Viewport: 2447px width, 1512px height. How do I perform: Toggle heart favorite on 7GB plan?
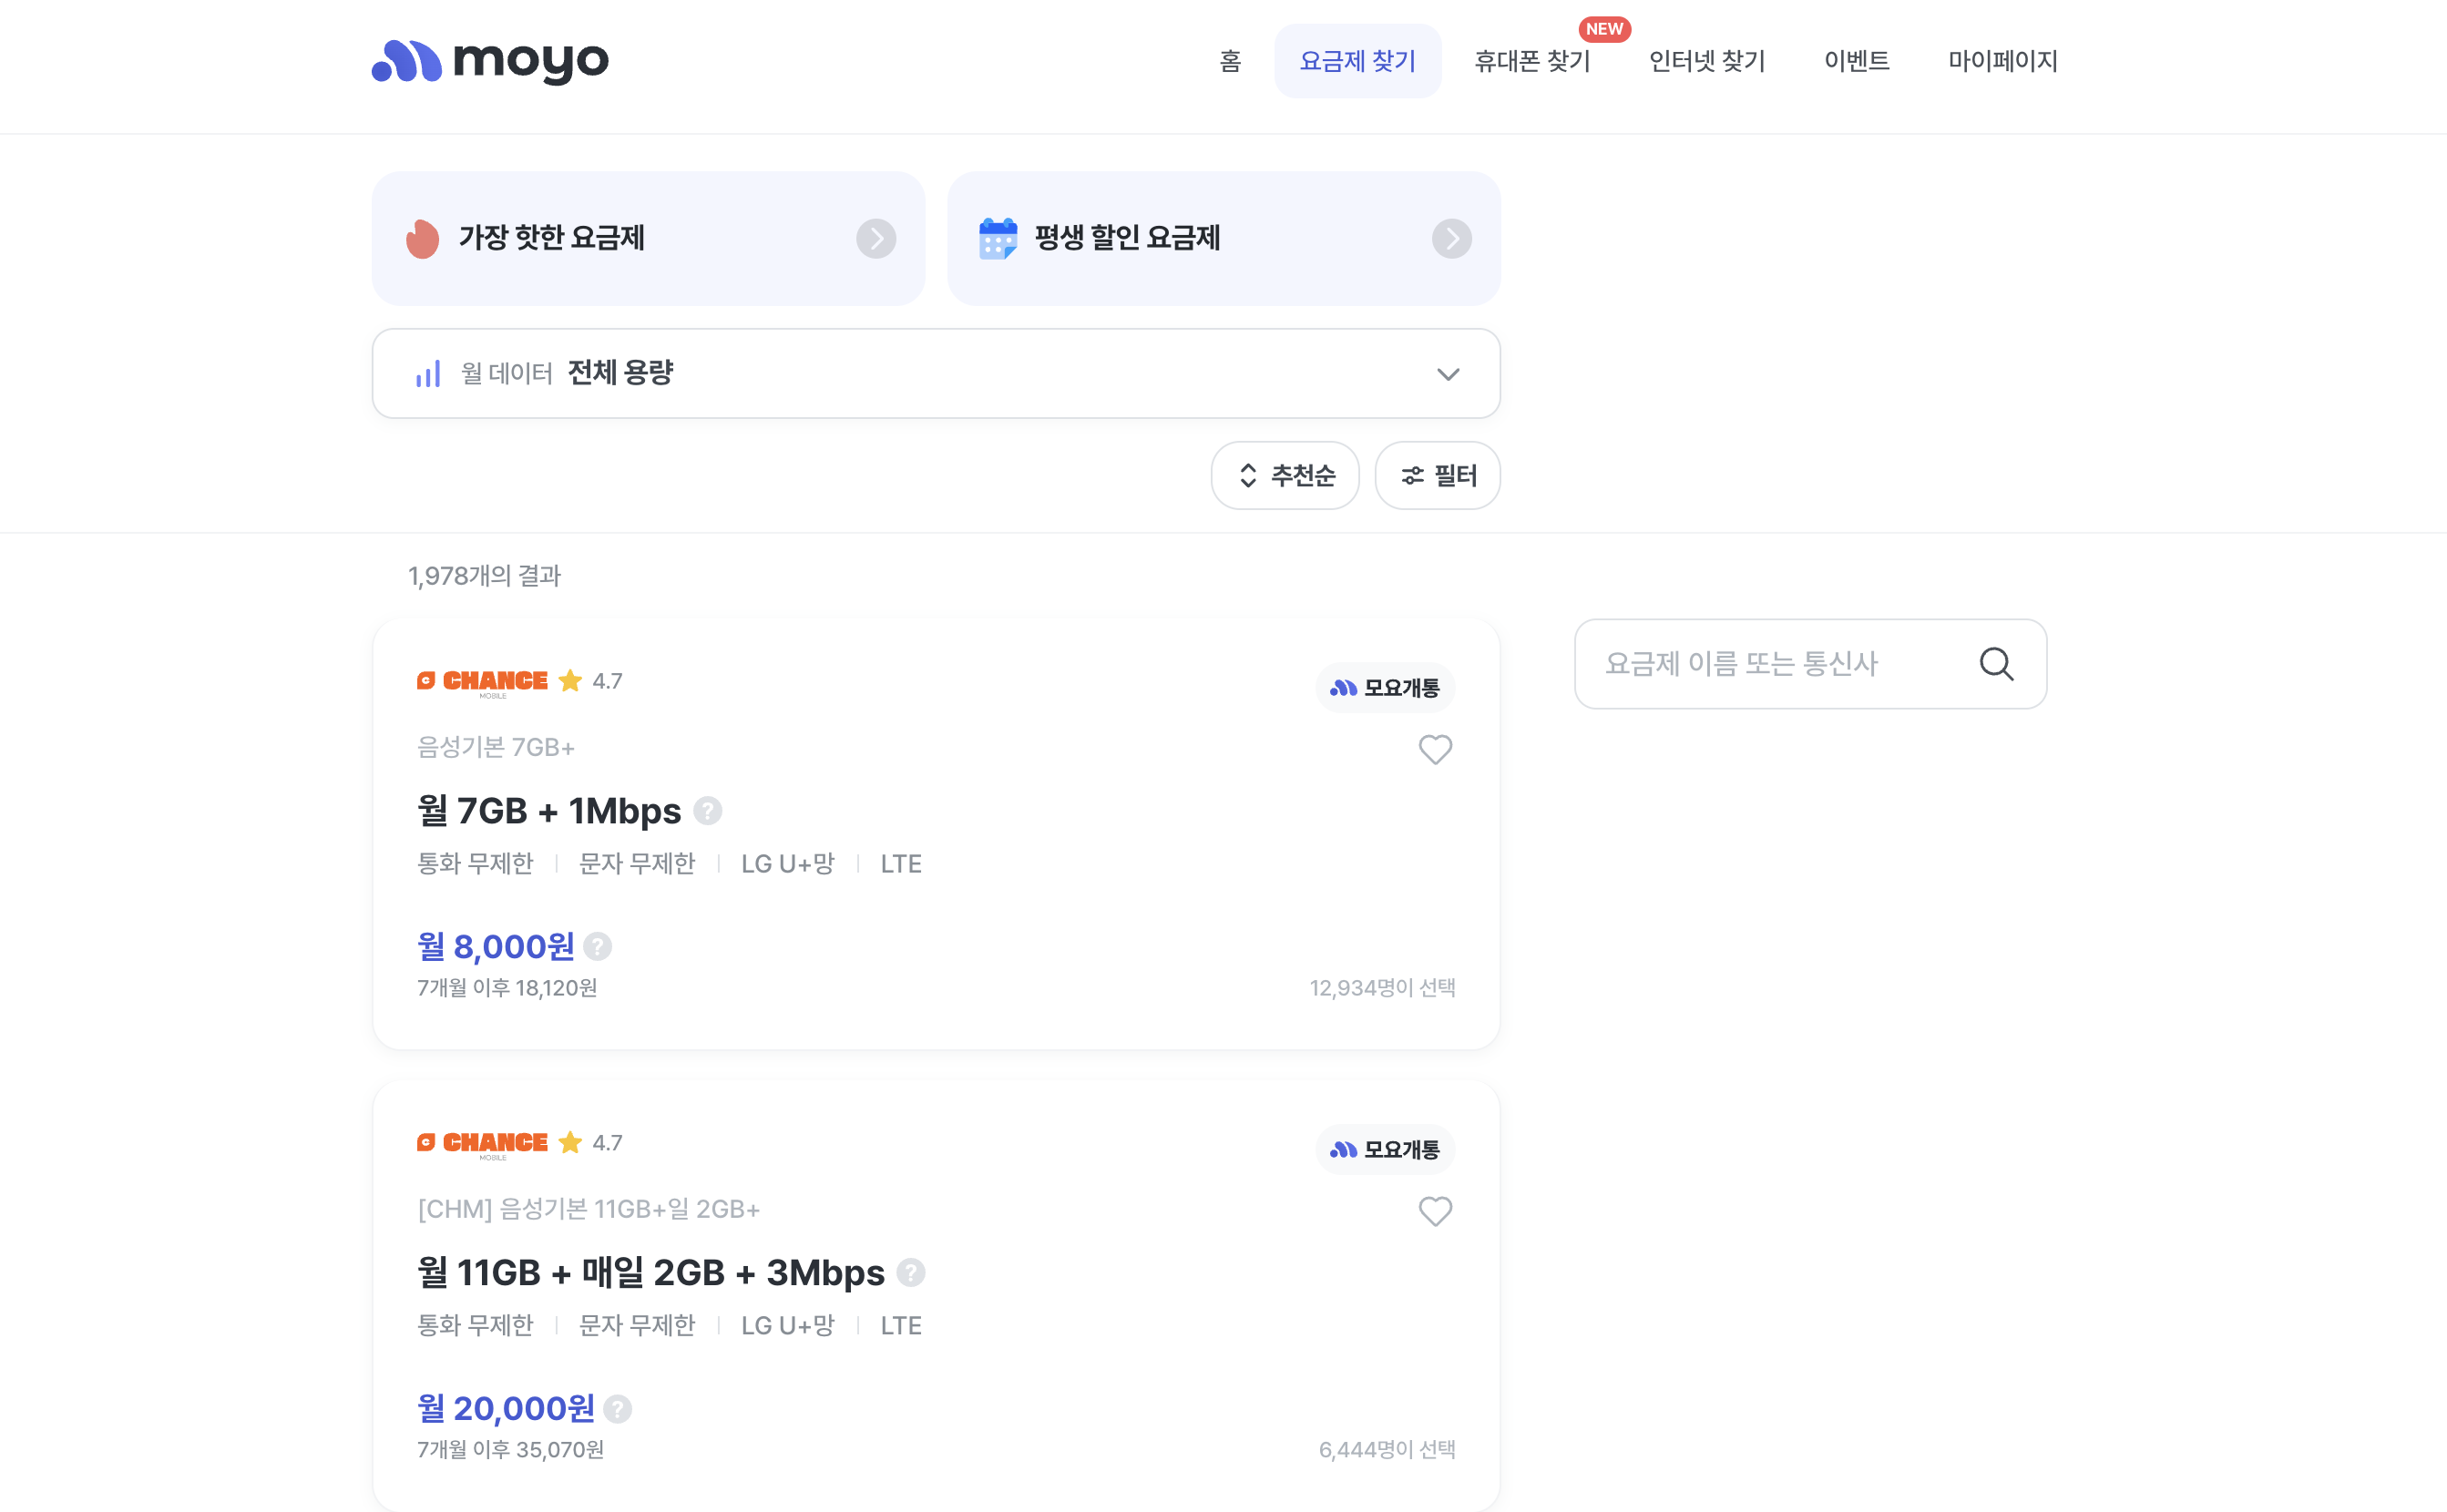coord(1435,749)
